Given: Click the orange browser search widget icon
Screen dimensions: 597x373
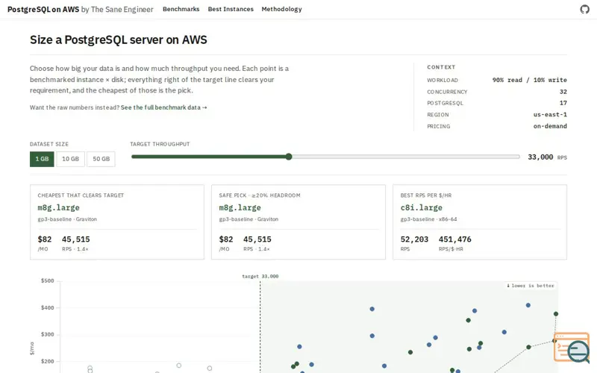Looking at the screenshot, I should tap(572, 347).
